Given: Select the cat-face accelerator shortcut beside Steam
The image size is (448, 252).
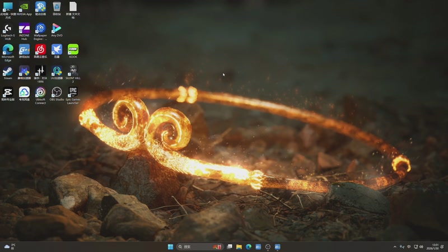Looking at the screenshot, I should [24, 73].
